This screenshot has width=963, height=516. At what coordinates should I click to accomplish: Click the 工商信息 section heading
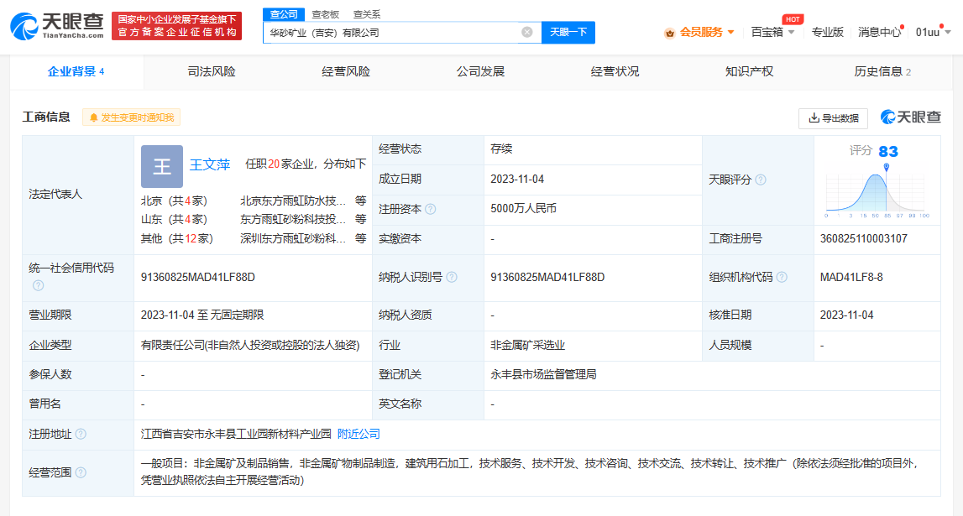pyautogui.click(x=46, y=117)
